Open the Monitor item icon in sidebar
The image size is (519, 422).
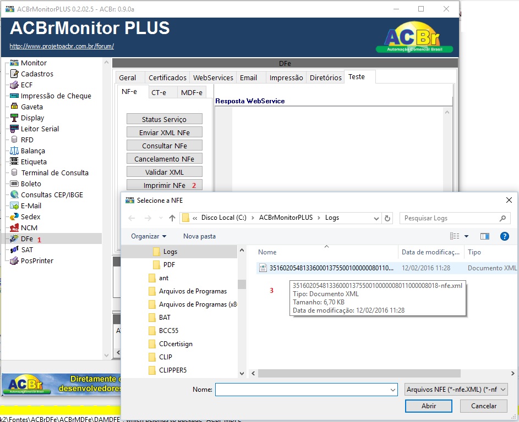[14, 63]
